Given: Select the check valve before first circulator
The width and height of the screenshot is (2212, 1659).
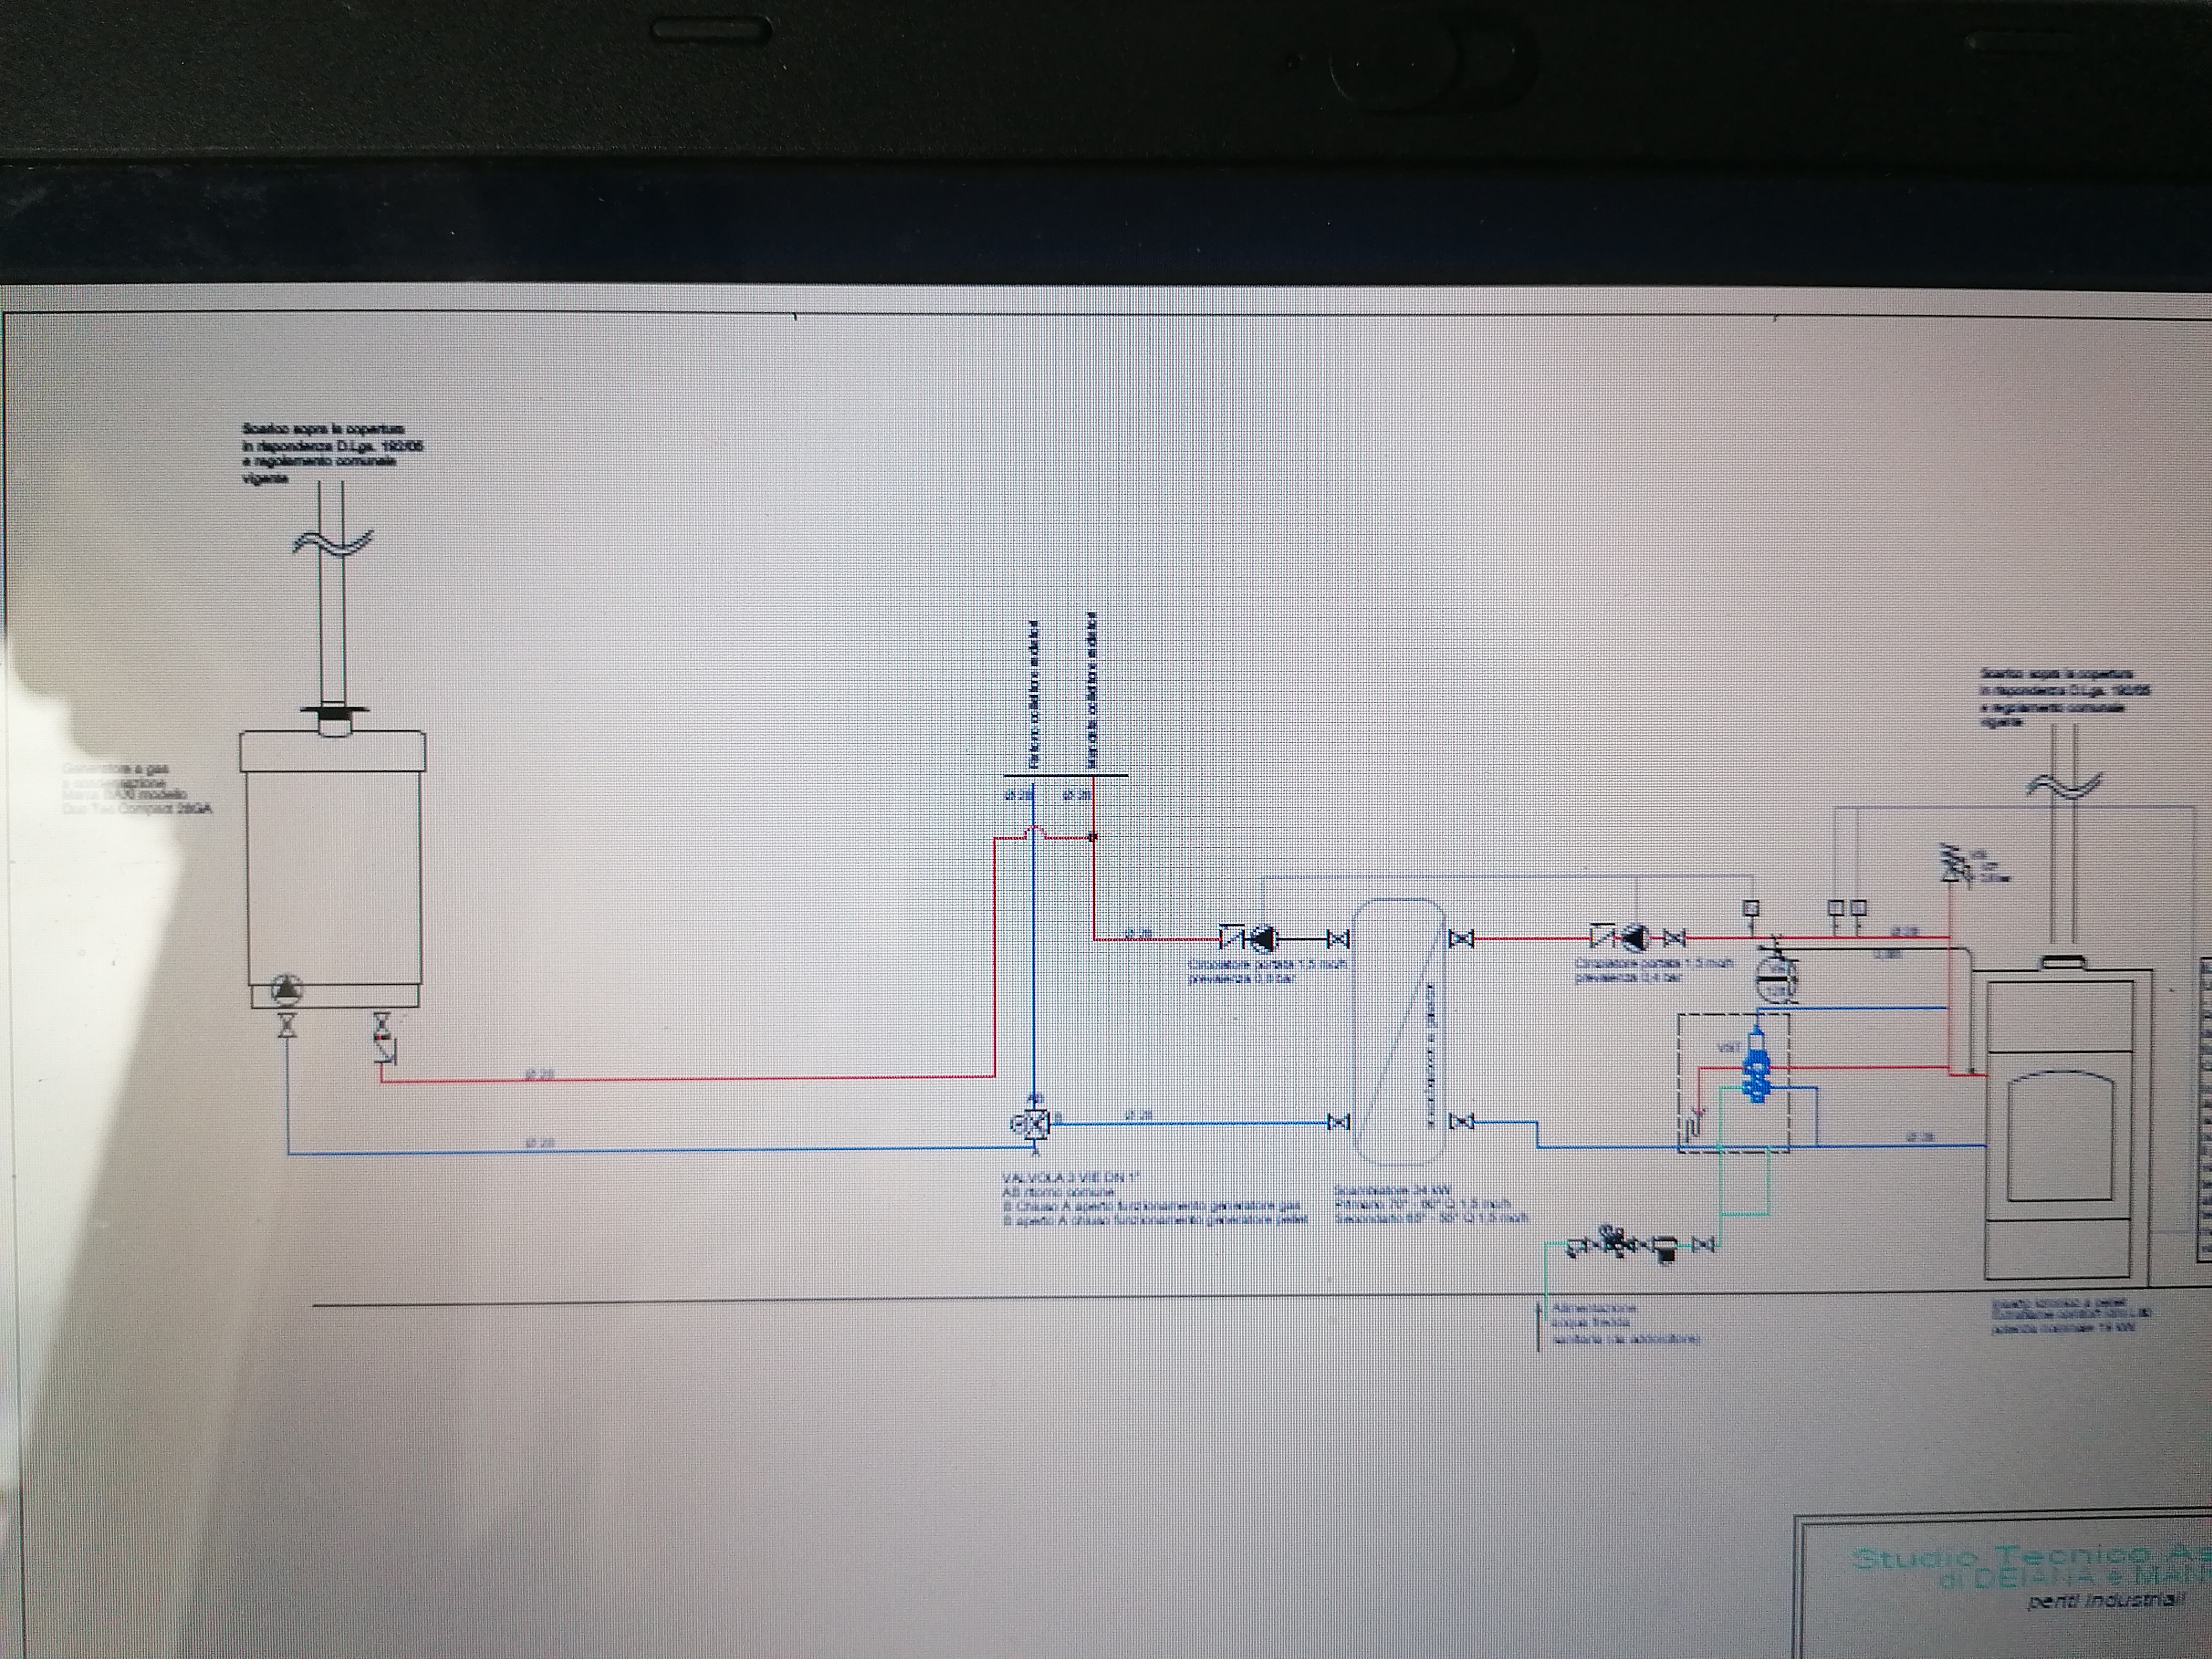Looking at the screenshot, I should [1233, 938].
